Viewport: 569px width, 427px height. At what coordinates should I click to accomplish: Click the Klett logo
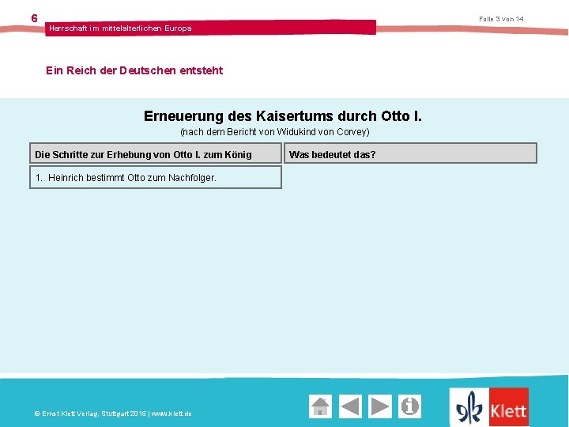(x=489, y=407)
